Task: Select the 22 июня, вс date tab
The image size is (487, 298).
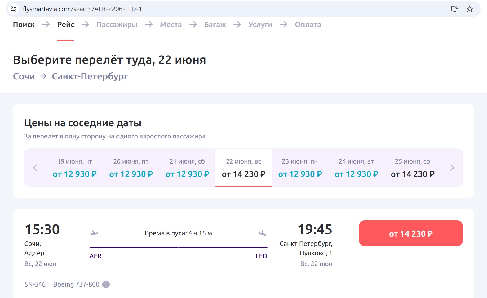Action: click(243, 168)
